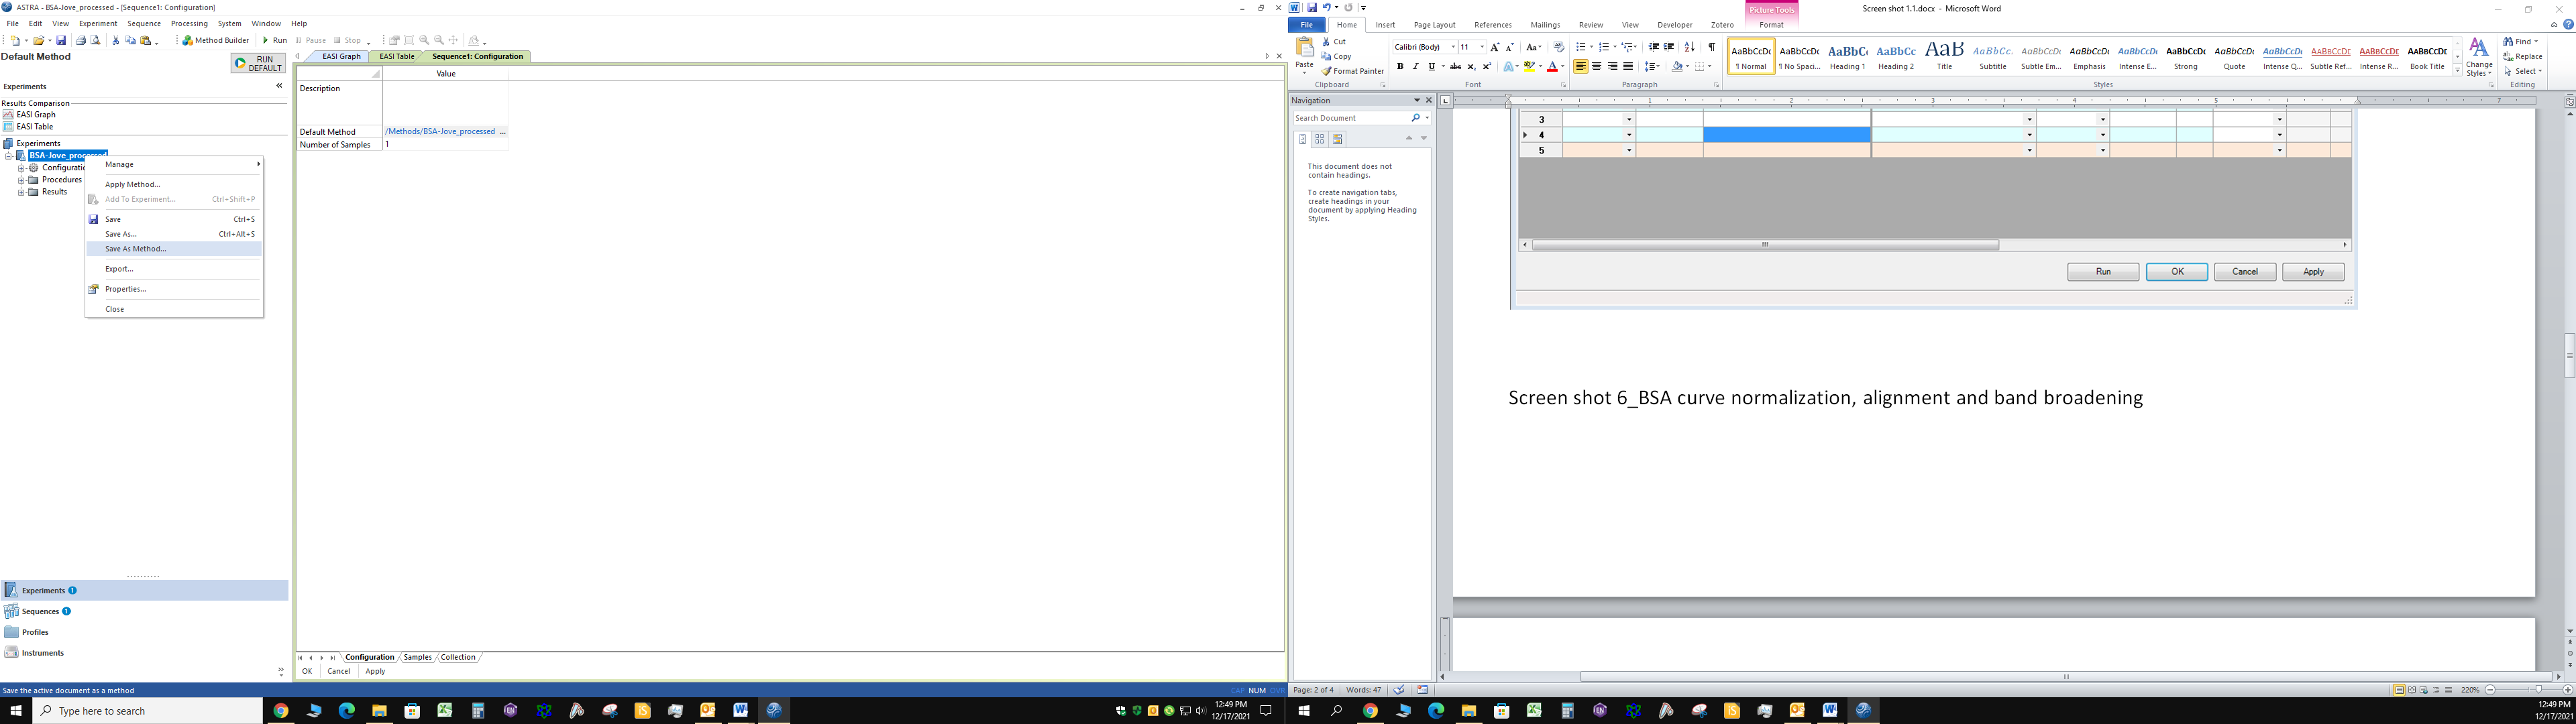Toggle center text alignment in Word
Screen dimensions: 2576x724
[1596, 67]
